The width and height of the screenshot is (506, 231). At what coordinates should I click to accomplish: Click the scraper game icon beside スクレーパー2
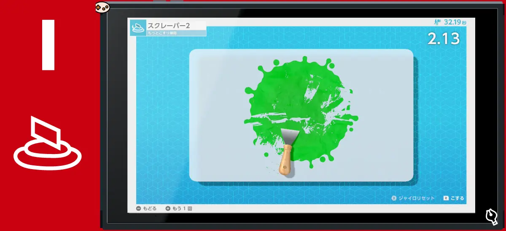click(x=138, y=27)
